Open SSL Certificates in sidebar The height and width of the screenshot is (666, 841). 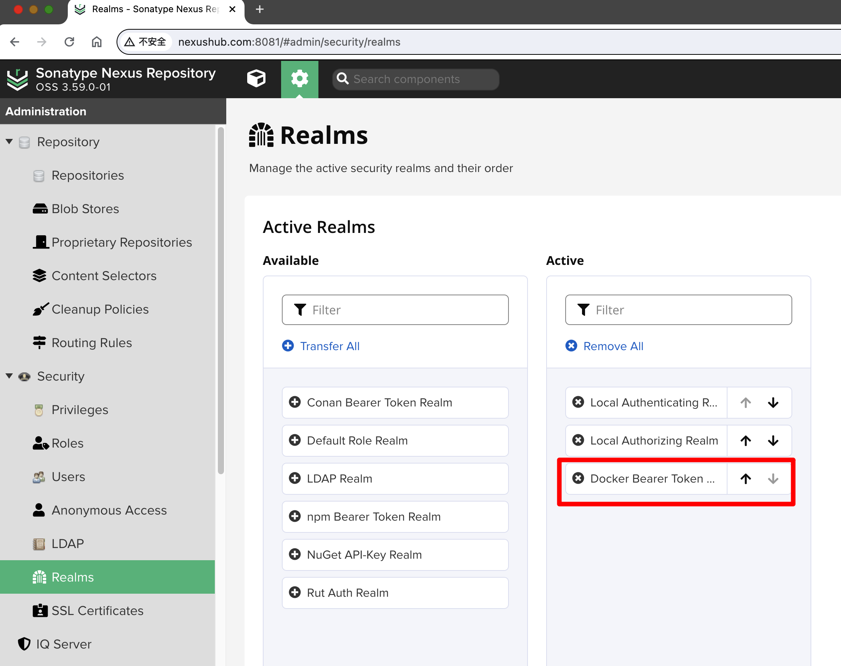point(97,611)
